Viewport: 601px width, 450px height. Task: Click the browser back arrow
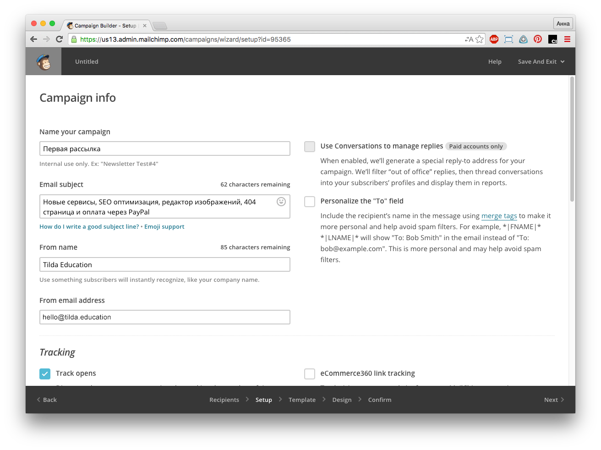click(x=33, y=39)
